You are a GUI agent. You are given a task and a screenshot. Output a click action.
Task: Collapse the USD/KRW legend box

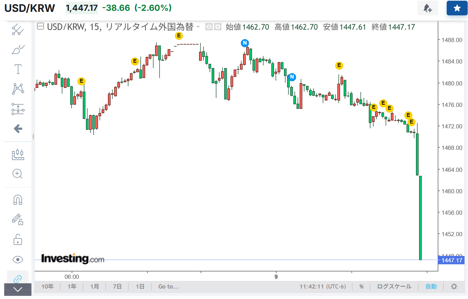pyautogui.click(x=41, y=27)
